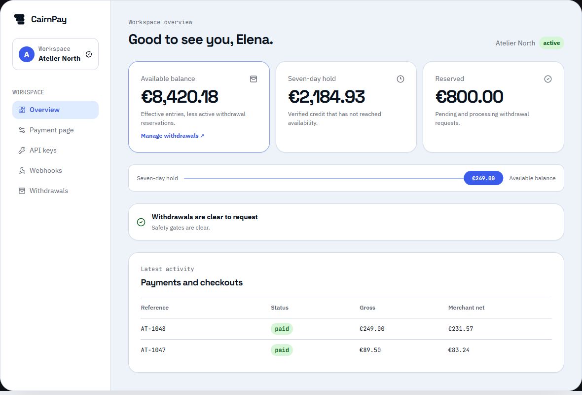This screenshot has height=395, width=582.
Task: Click the Status column header
Action: (280, 308)
